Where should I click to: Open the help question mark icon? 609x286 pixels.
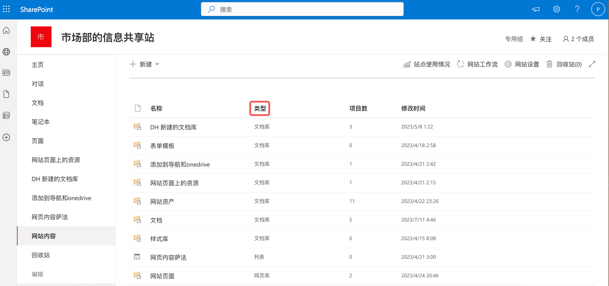point(577,9)
